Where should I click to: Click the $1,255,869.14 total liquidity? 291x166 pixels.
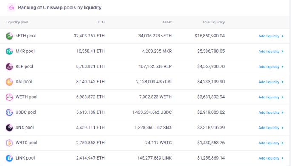[x=211, y=158]
